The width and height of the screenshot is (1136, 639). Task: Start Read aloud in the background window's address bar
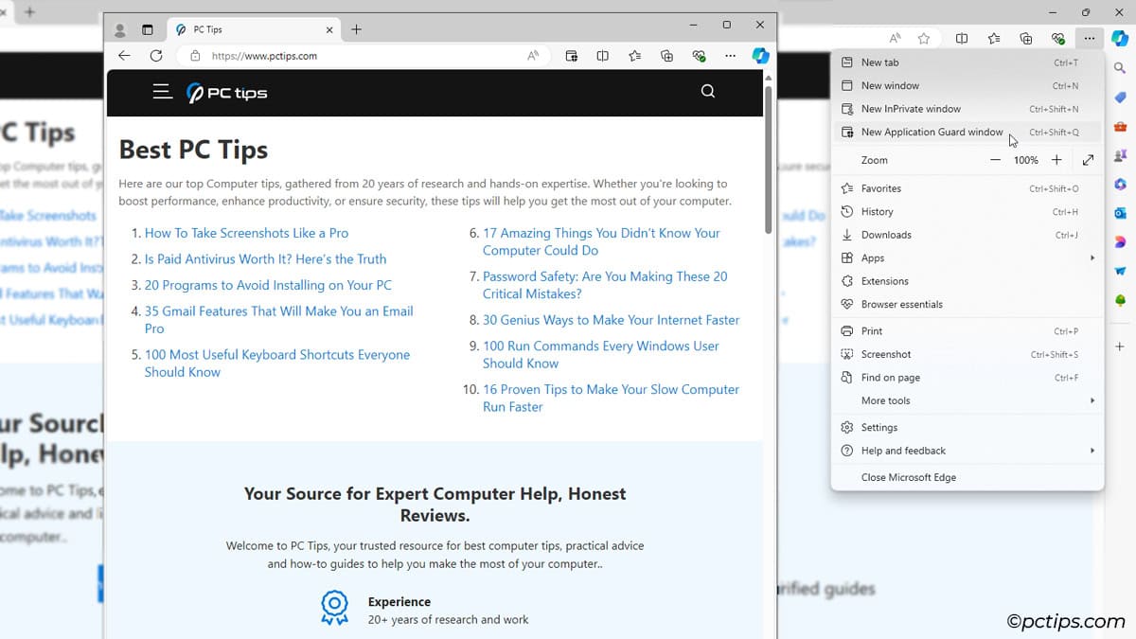pyautogui.click(x=896, y=39)
